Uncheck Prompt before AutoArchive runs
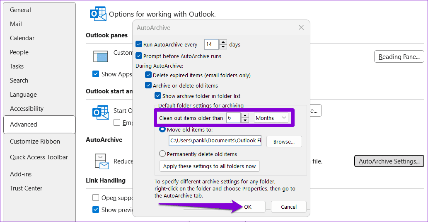Screen dimensions: 428x222 pyautogui.click(x=139, y=56)
